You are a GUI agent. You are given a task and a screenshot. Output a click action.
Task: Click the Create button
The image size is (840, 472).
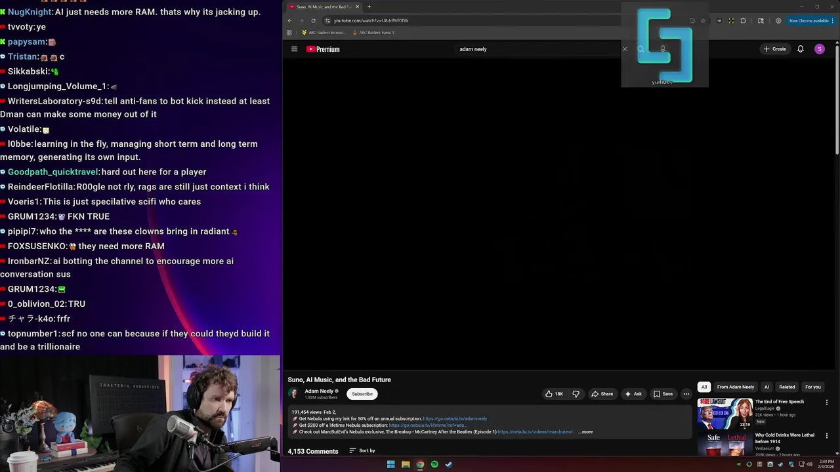(775, 49)
